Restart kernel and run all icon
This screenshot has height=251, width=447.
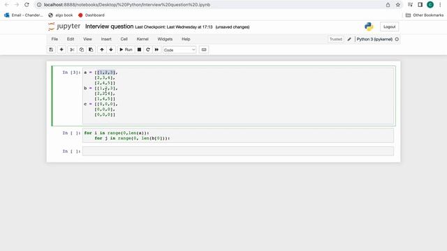(x=156, y=50)
